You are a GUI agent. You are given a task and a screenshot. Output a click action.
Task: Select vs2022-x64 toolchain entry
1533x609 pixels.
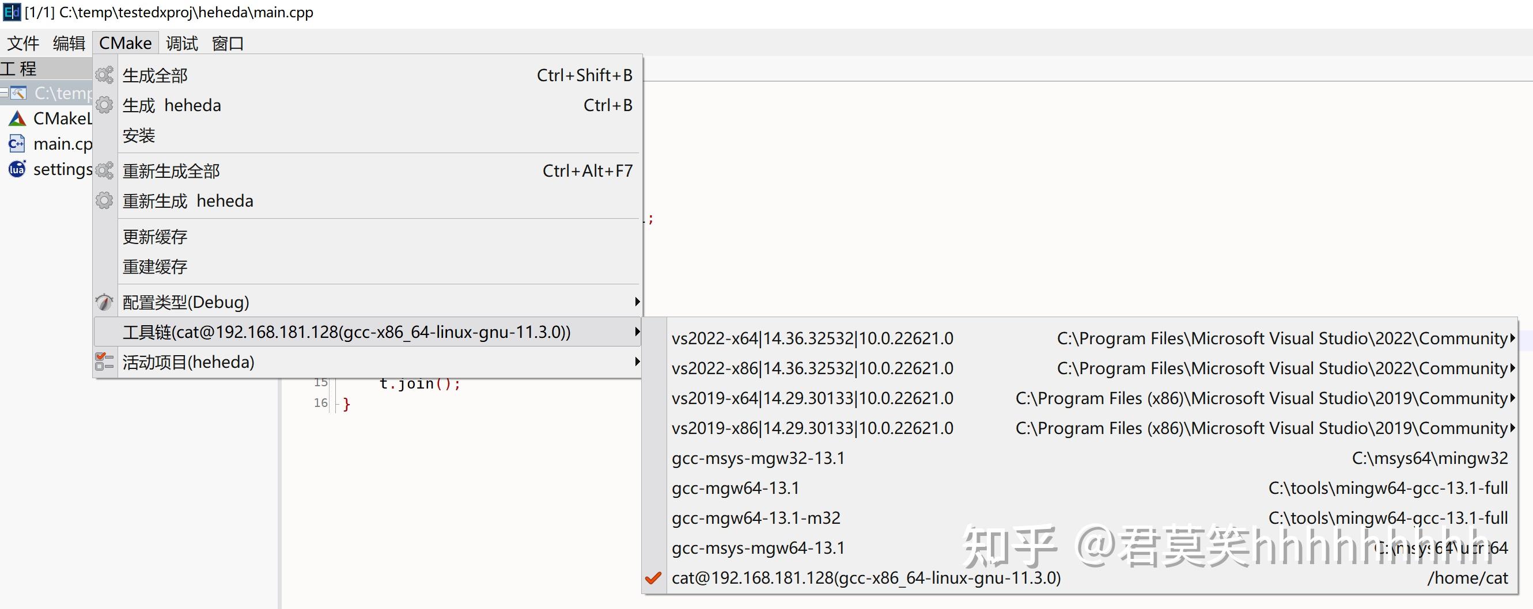click(x=812, y=338)
